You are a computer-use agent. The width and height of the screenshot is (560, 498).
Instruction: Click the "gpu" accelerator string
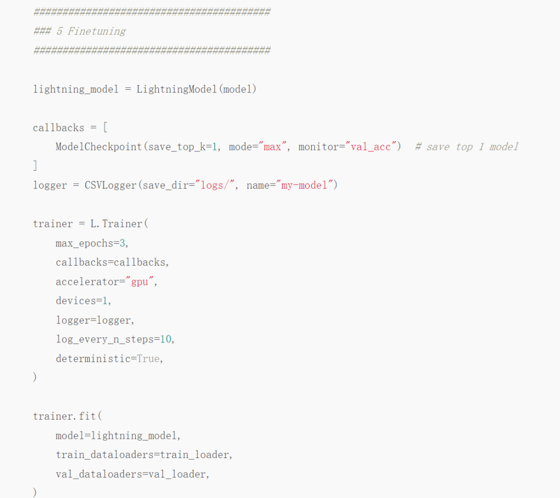pos(140,282)
